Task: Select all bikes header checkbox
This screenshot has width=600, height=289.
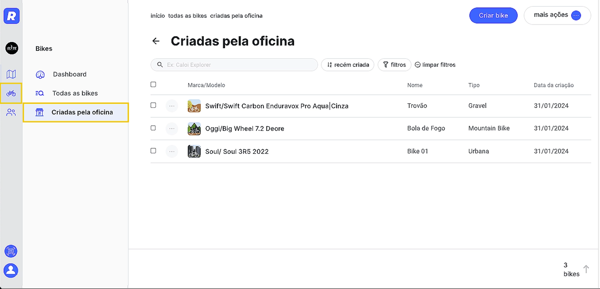Action: (x=153, y=84)
